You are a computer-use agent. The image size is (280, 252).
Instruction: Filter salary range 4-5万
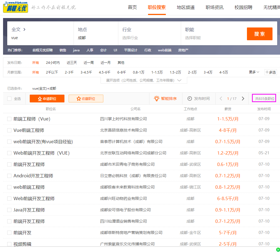[x=224, y=72]
